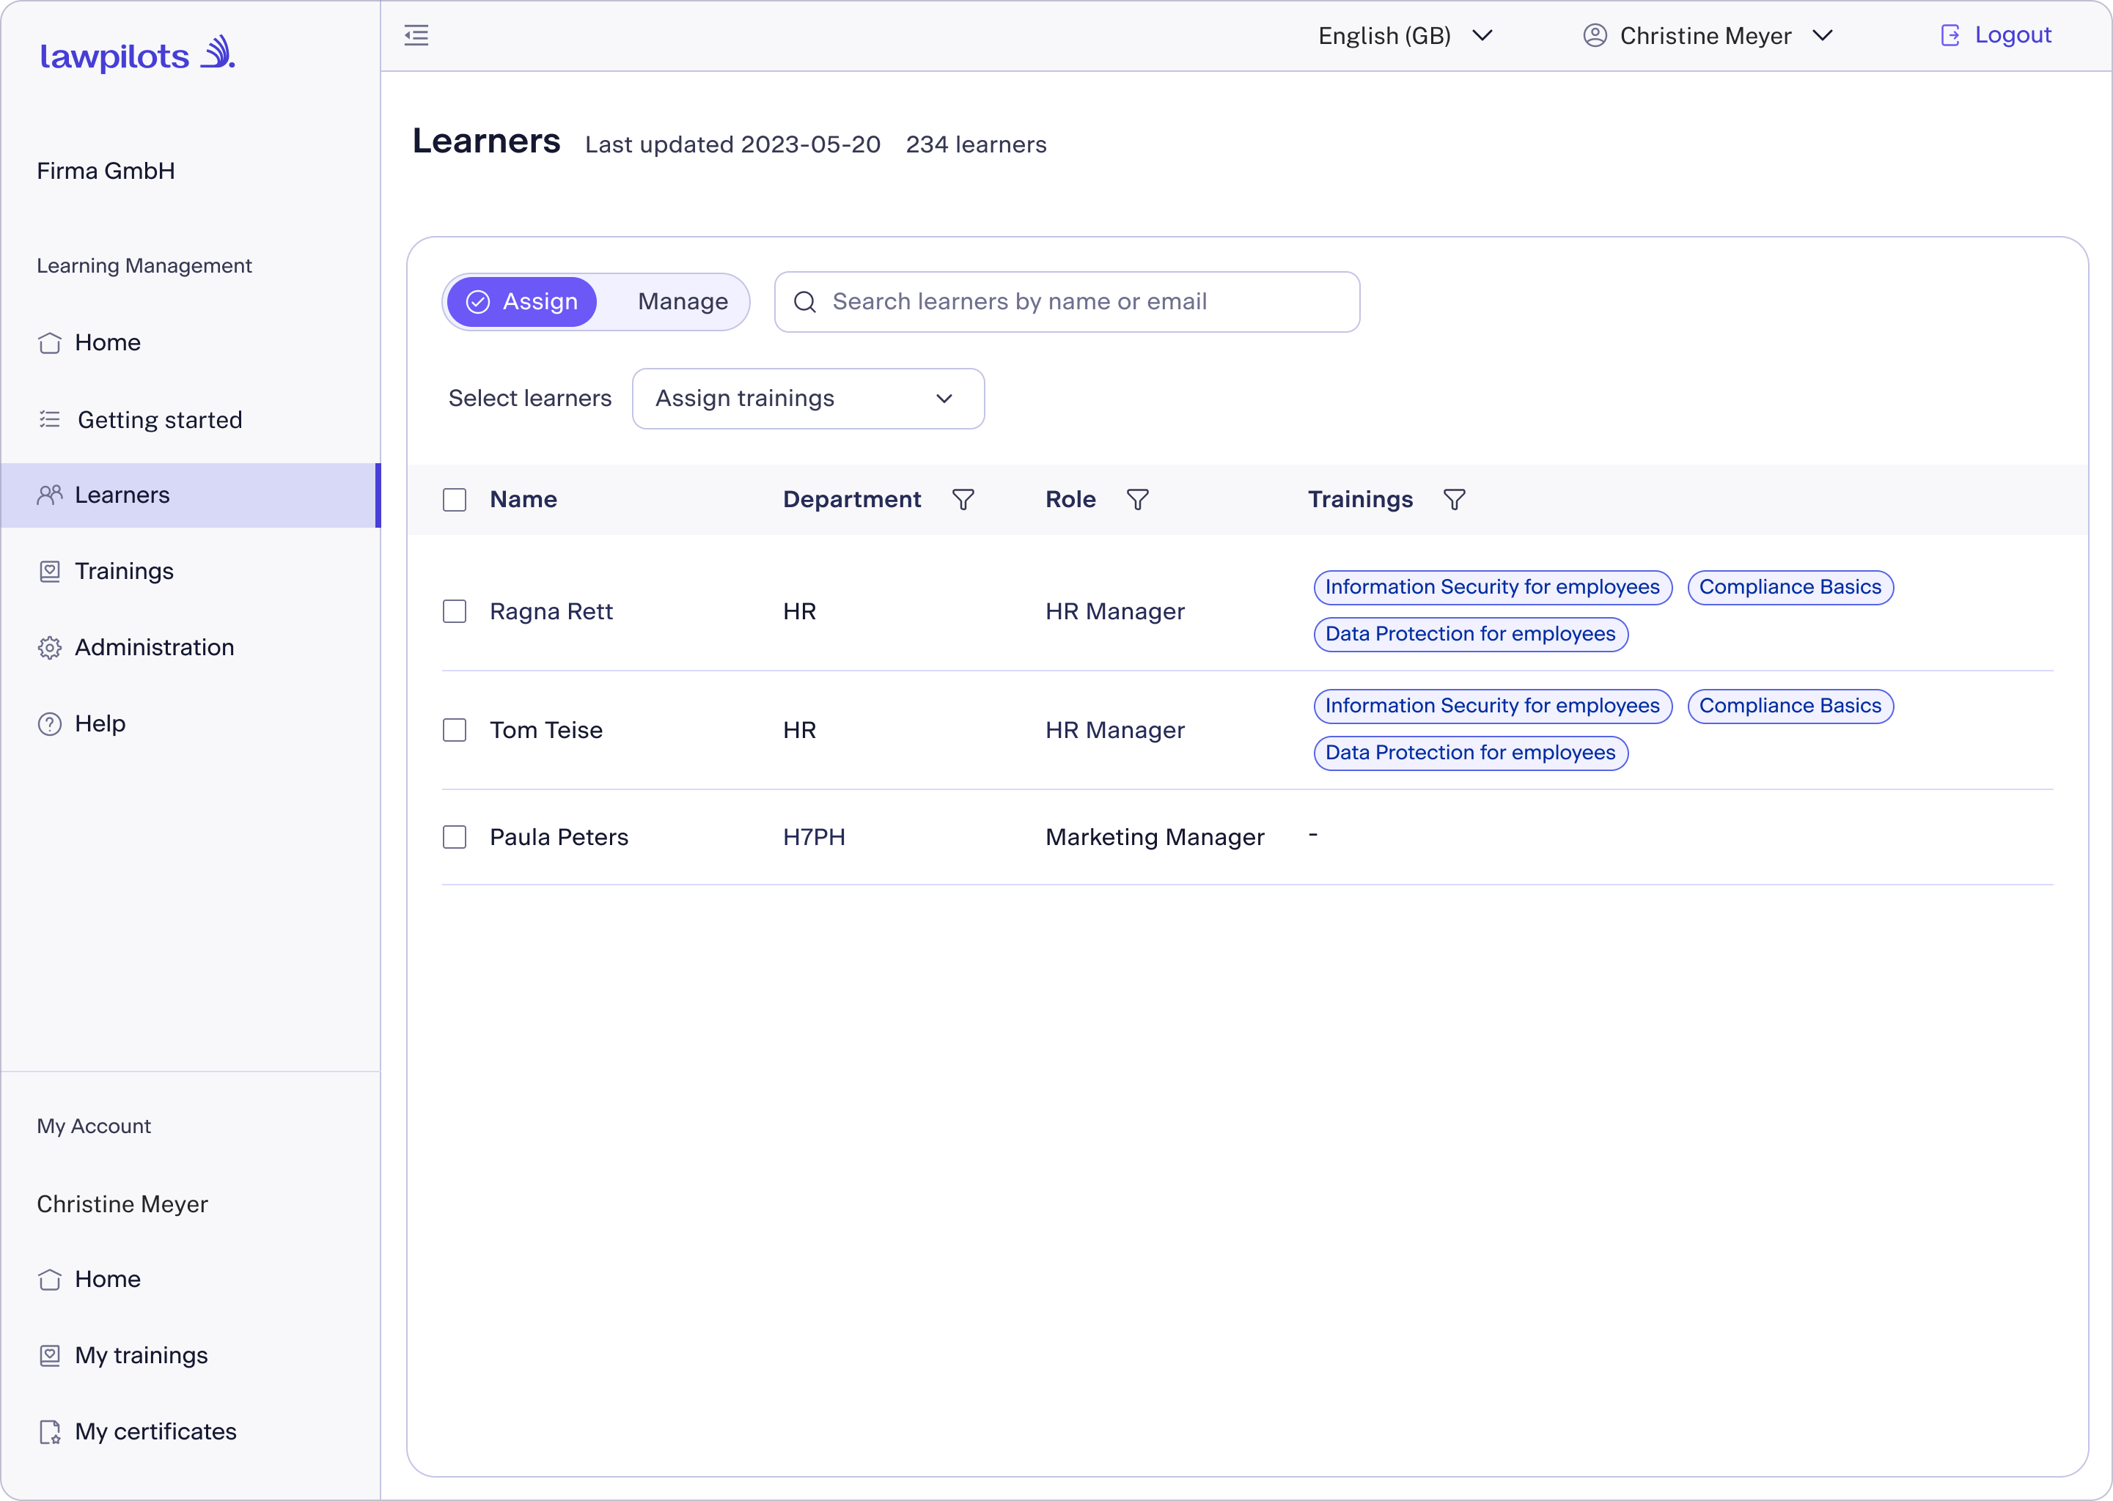The width and height of the screenshot is (2113, 1501).
Task: Click the My trainings icon
Action: click(50, 1355)
